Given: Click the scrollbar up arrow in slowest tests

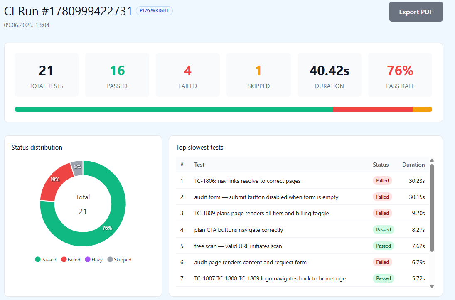Looking at the screenshot, I should pyautogui.click(x=432, y=160).
